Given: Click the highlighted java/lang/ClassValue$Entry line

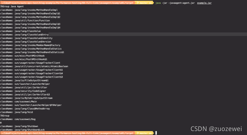Looking at the screenshot, I should (x=24, y=35).
